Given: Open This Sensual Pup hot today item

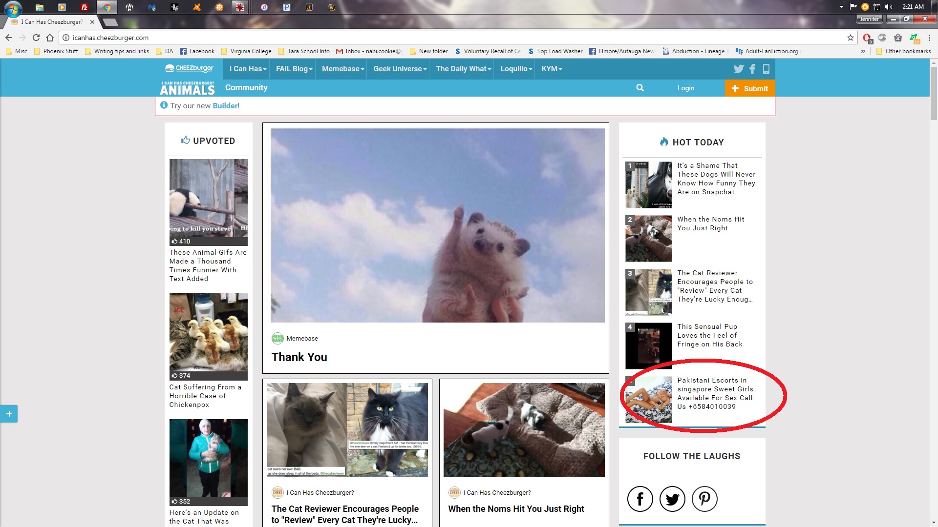Looking at the screenshot, I should click(x=710, y=335).
